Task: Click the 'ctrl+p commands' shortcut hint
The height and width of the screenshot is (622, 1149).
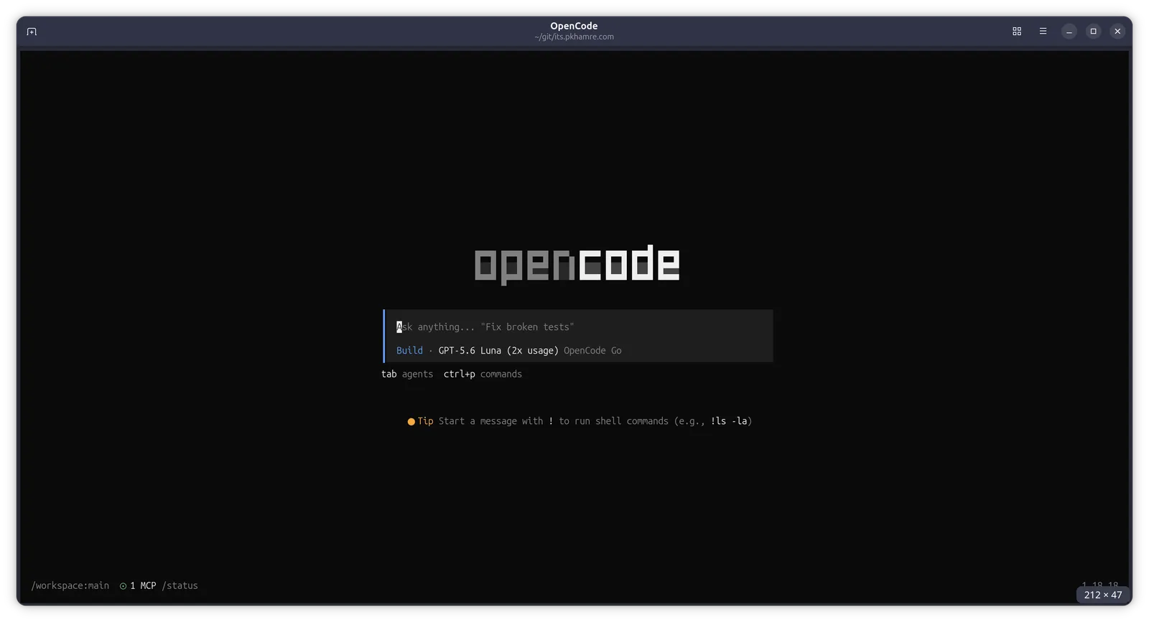Action: coord(483,374)
